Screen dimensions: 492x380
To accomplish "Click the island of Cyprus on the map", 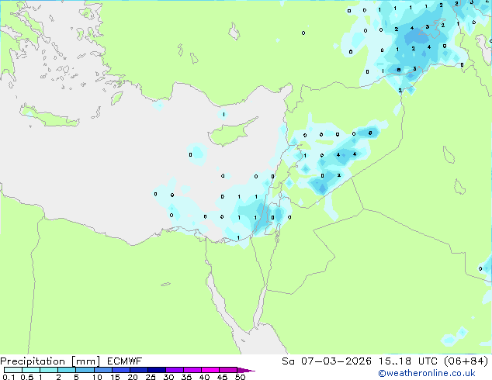I will coord(228,134).
